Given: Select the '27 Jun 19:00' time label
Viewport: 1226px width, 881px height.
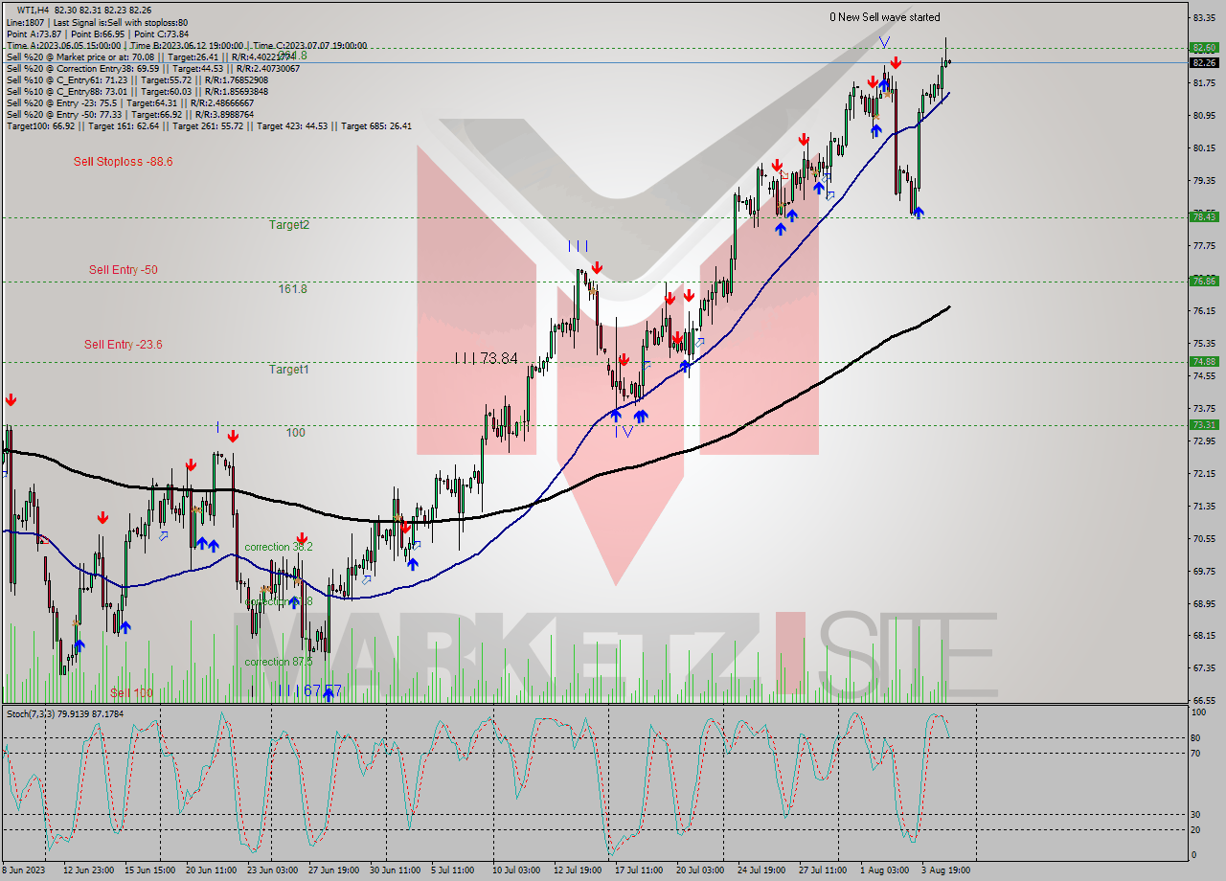Looking at the screenshot, I should 333,870.
